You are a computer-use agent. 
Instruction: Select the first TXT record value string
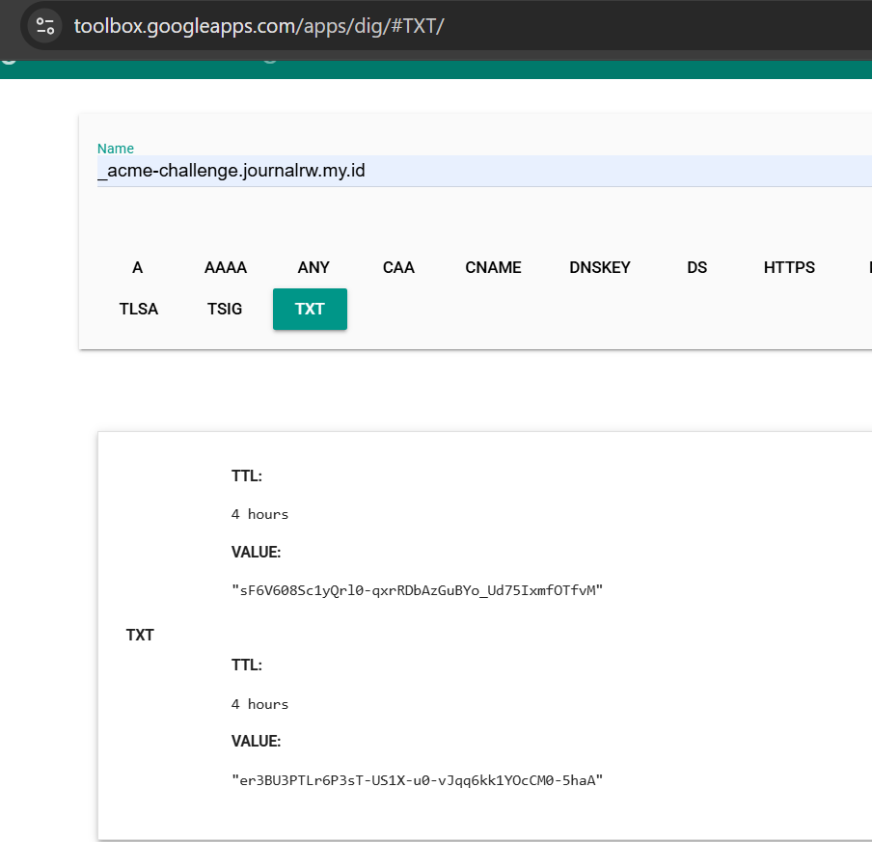(x=417, y=590)
